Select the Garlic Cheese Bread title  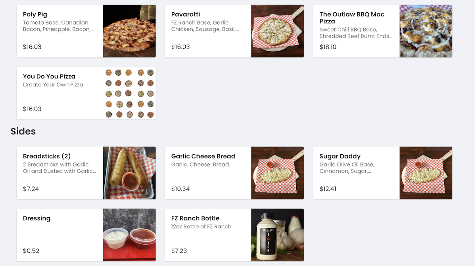203,156
